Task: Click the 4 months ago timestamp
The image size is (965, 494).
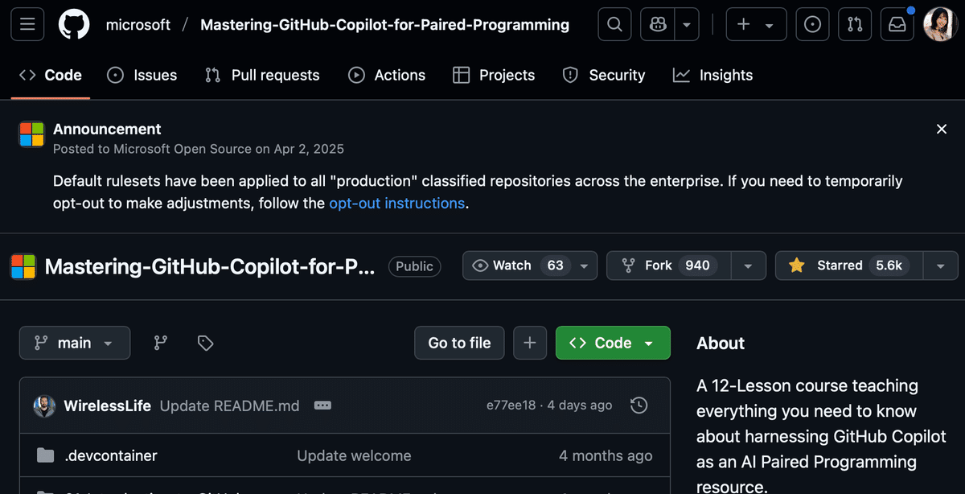Action: click(606, 455)
